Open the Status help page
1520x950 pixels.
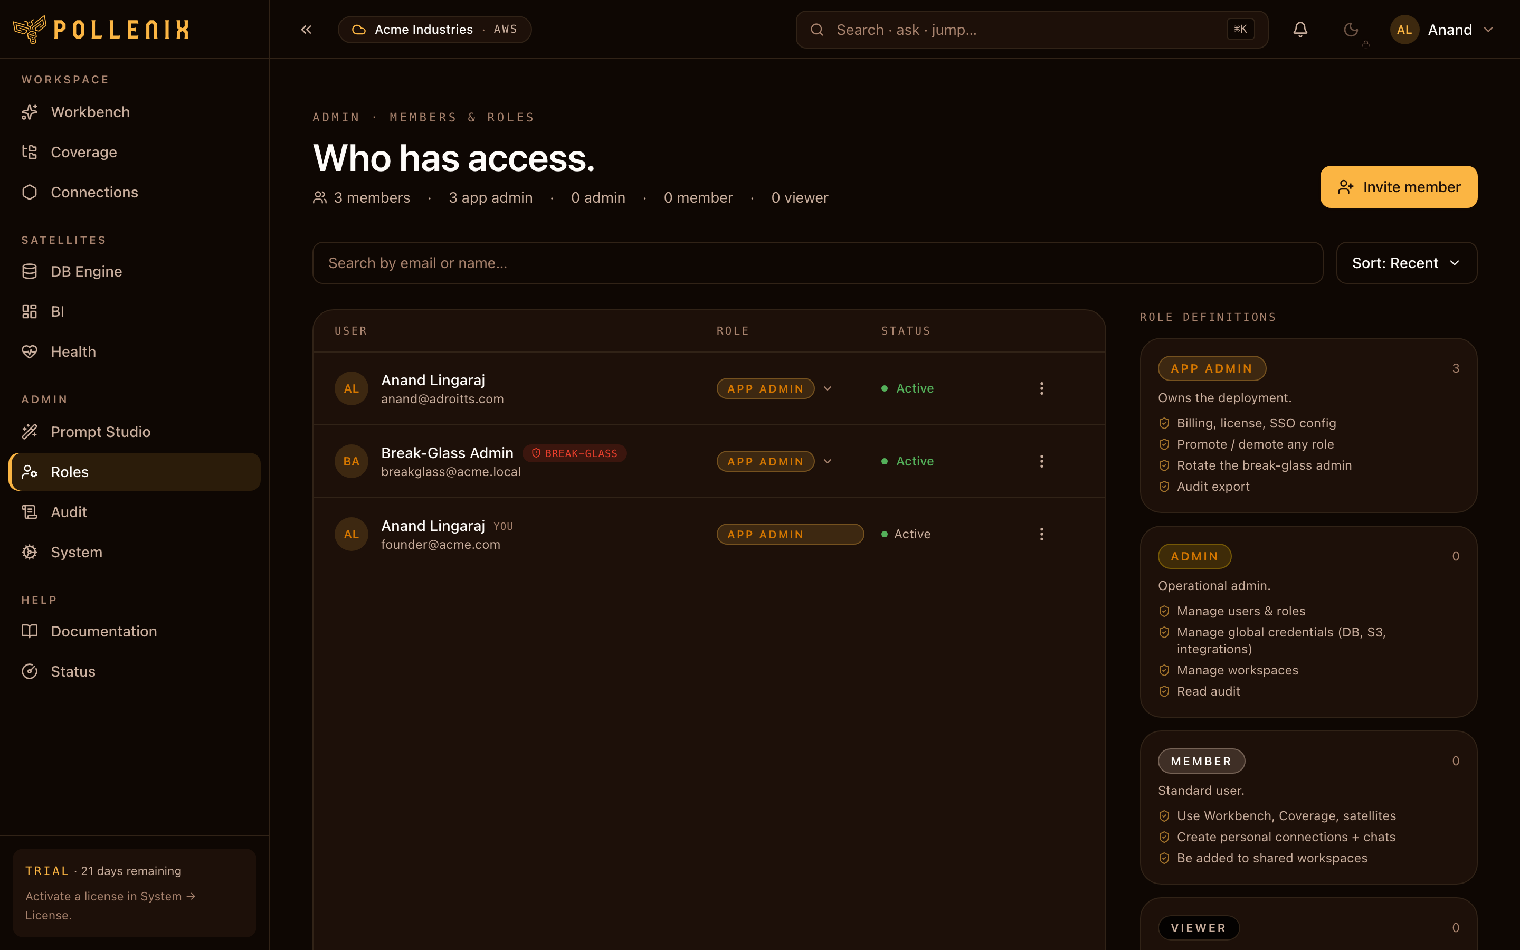coord(135,672)
